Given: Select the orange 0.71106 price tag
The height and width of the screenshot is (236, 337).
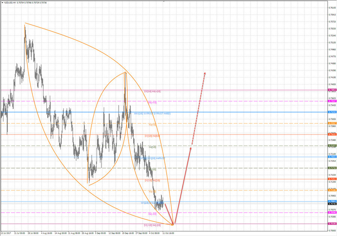Looking at the screenshot, I should [x=332, y=190].
